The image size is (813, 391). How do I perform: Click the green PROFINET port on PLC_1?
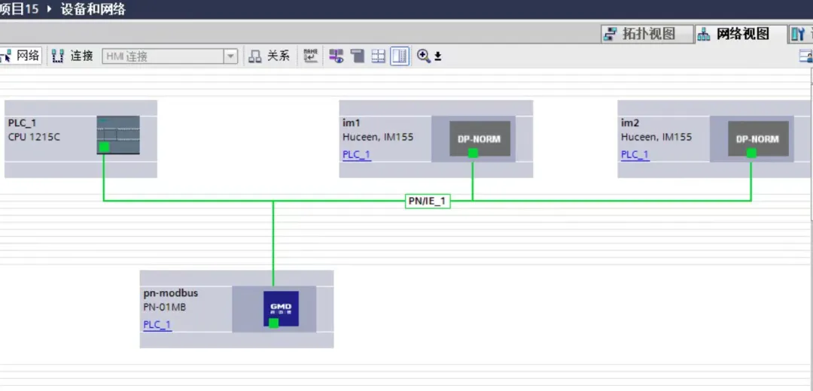[105, 147]
